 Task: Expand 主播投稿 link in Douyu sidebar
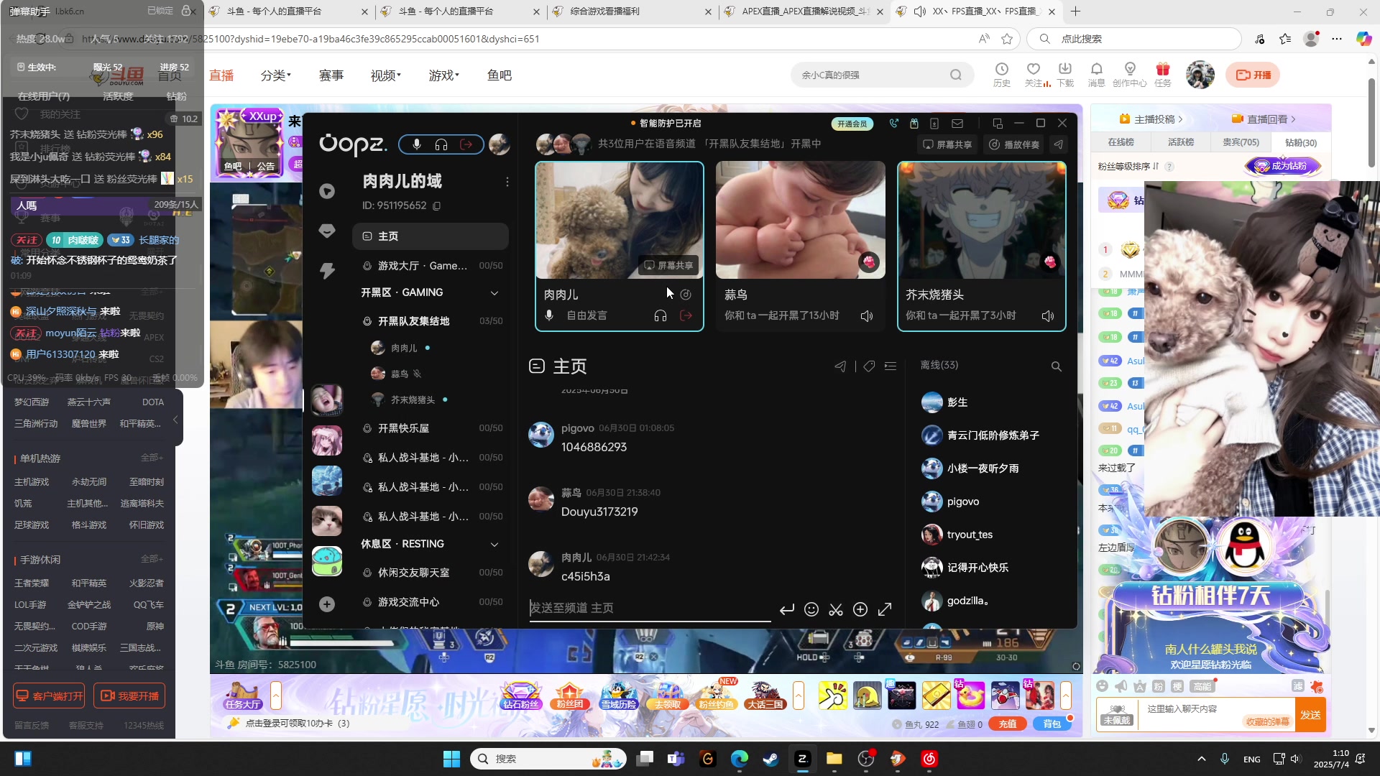click(1151, 119)
